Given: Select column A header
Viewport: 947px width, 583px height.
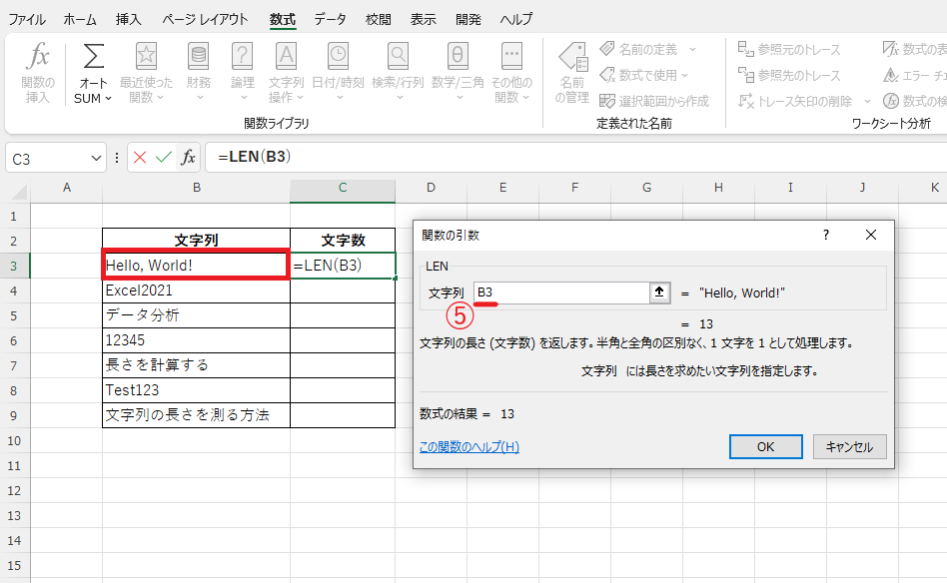Looking at the screenshot, I should coord(67,188).
